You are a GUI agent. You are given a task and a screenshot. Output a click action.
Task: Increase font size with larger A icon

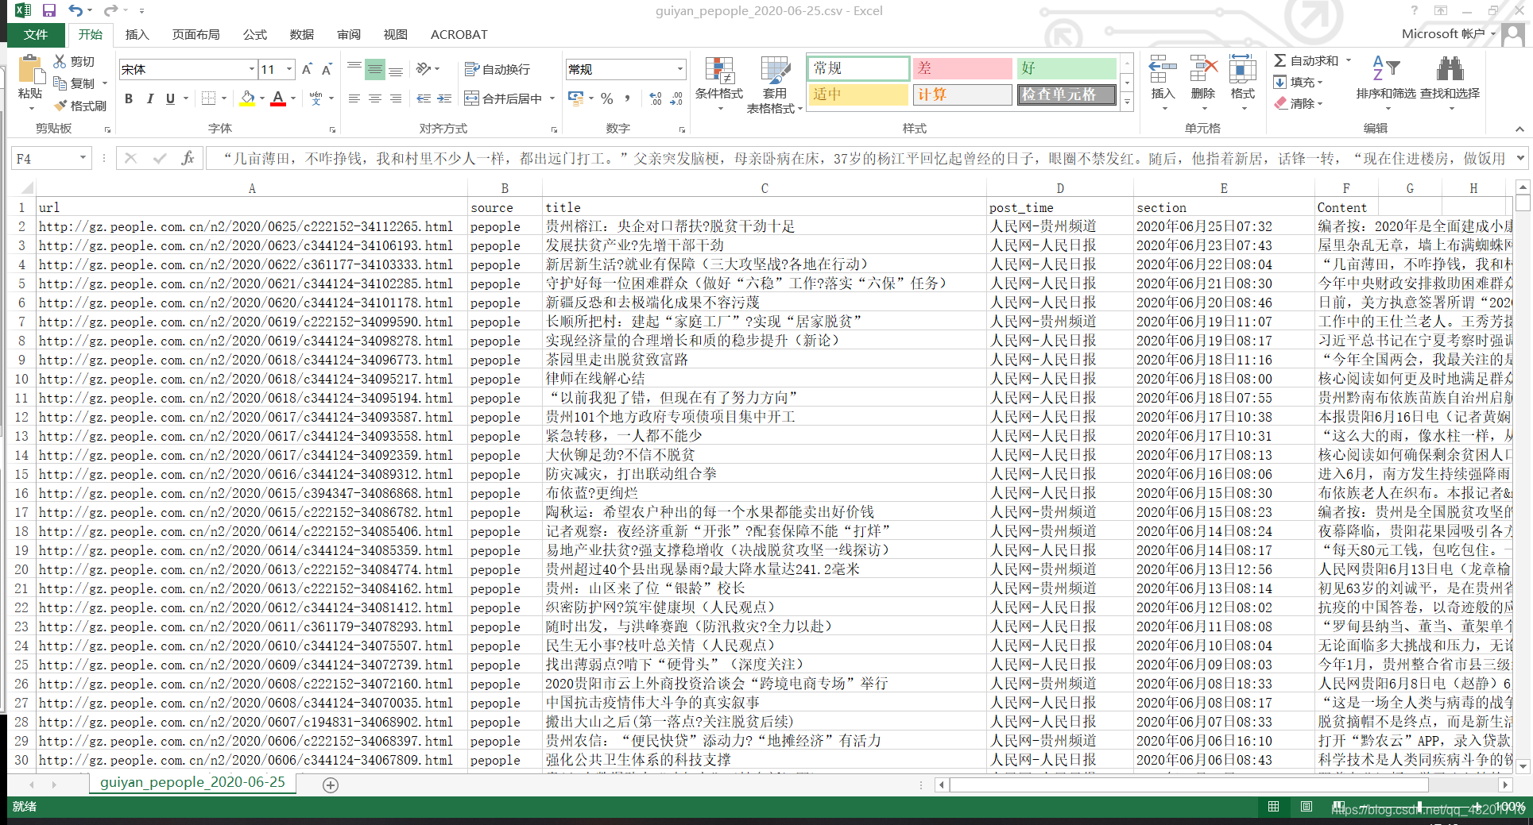coord(307,69)
